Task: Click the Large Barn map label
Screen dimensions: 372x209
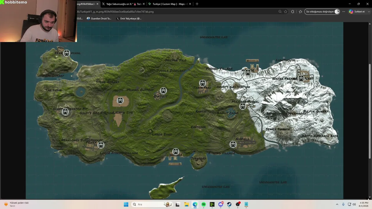Action: (x=162, y=134)
